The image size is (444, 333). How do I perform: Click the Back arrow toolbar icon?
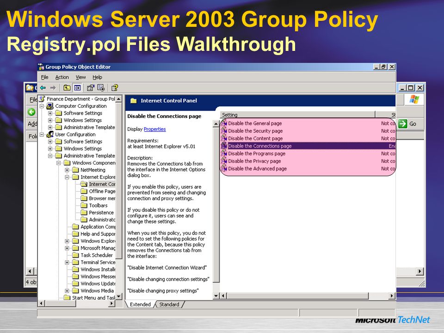pos(43,88)
